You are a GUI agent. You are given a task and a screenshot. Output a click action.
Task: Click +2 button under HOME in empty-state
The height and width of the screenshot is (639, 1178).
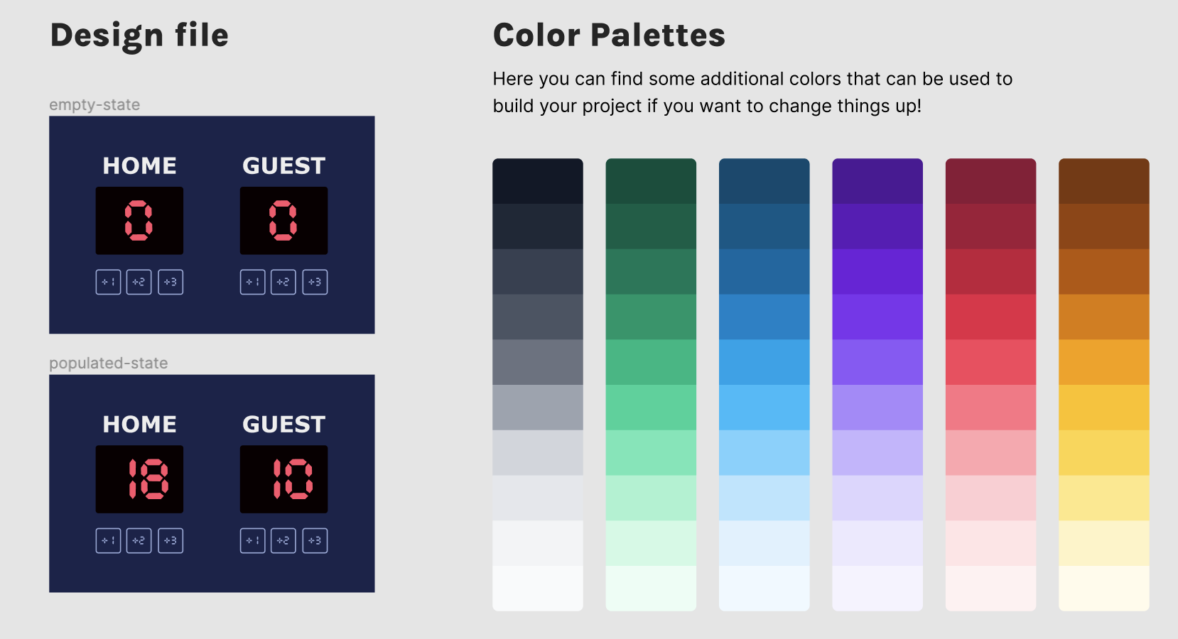[139, 282]
